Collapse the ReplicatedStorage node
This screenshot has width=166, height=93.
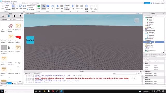click(144, 30)
